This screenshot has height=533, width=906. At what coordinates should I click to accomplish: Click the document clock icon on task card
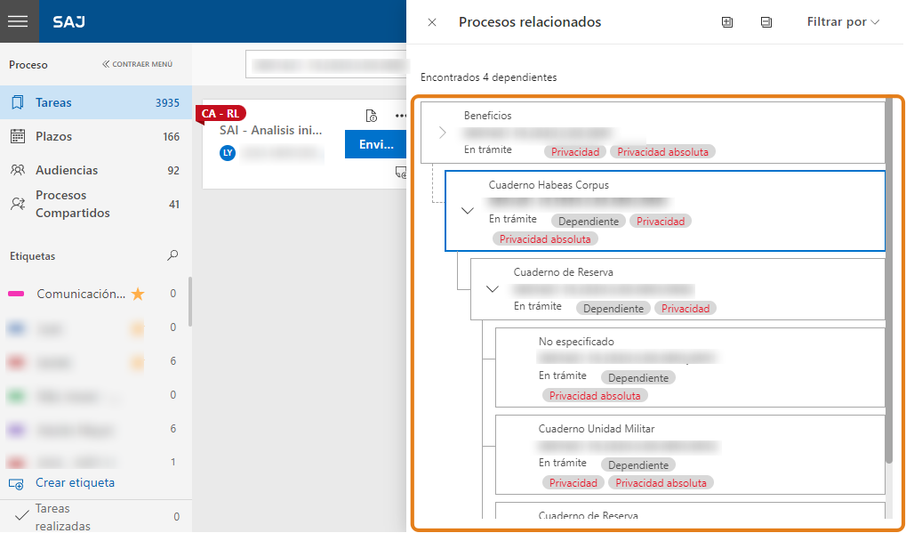372,116
